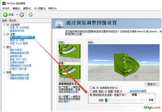
Task: Click the green Back arrow icon
Action: coord(5,15)
